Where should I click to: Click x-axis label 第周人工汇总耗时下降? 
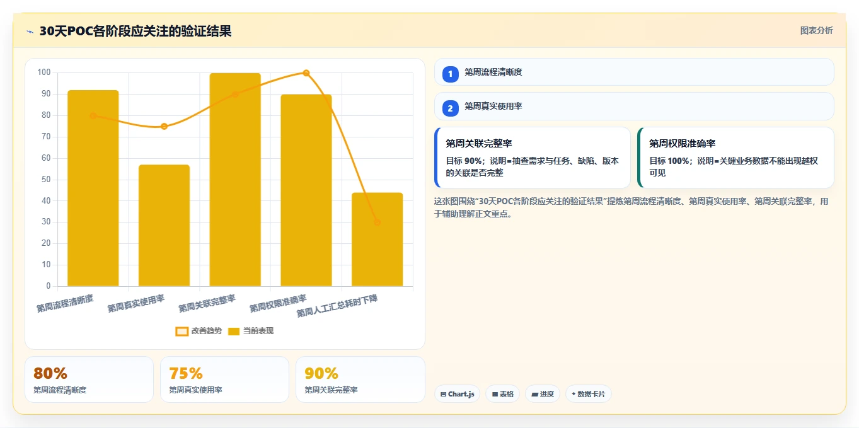click(337, 306)
